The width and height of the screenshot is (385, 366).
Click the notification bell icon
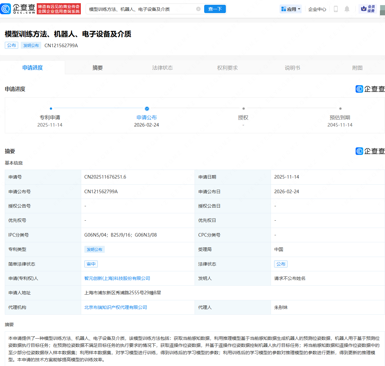[347, 9]
